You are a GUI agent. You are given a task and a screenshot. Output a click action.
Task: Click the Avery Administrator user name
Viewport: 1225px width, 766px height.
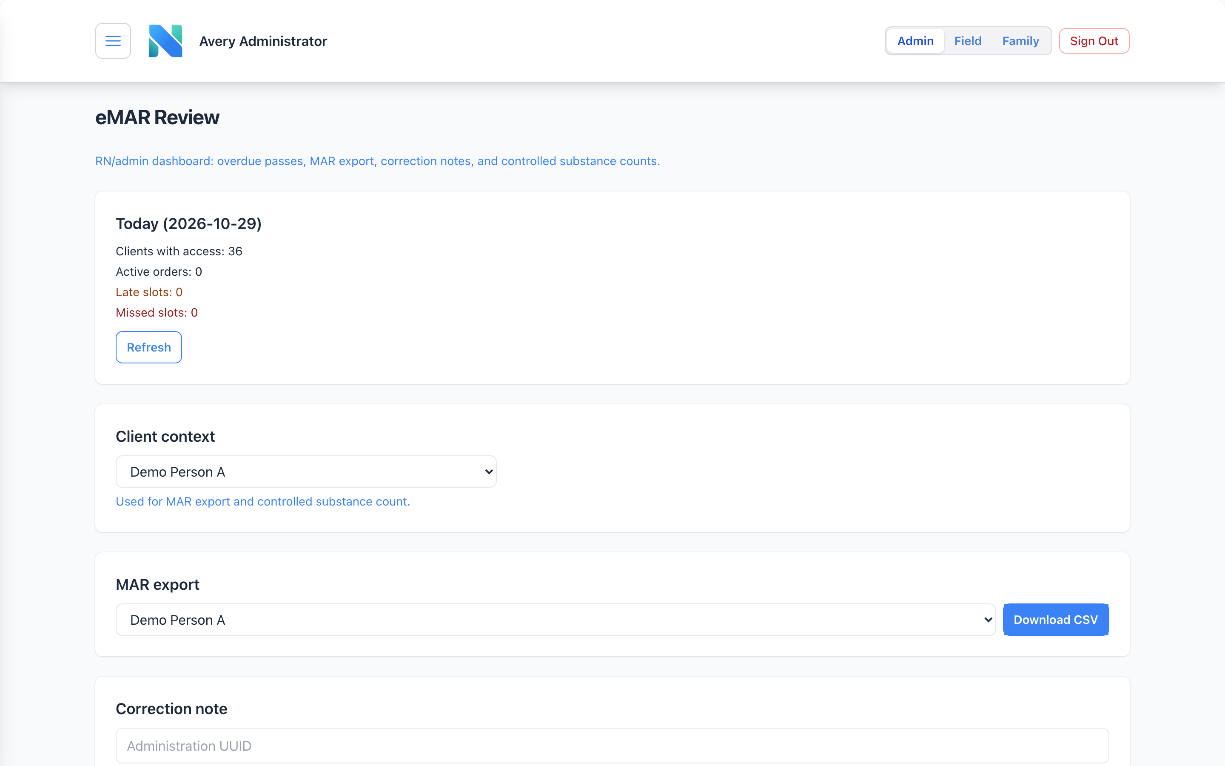pos(263,41)
